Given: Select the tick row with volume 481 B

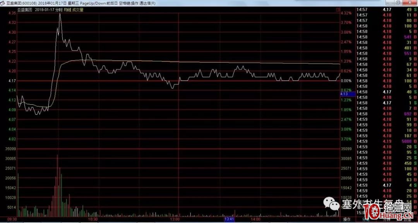Looking at the screenshot, I should (387, 48).
